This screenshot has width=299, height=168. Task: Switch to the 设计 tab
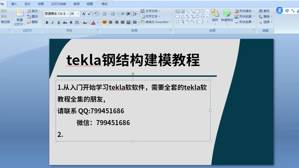click(x=27, y=4)
